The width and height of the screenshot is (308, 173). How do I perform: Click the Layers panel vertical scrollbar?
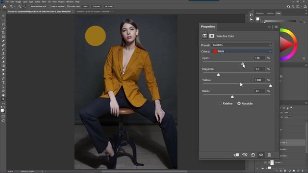click(x=307, y=137)
